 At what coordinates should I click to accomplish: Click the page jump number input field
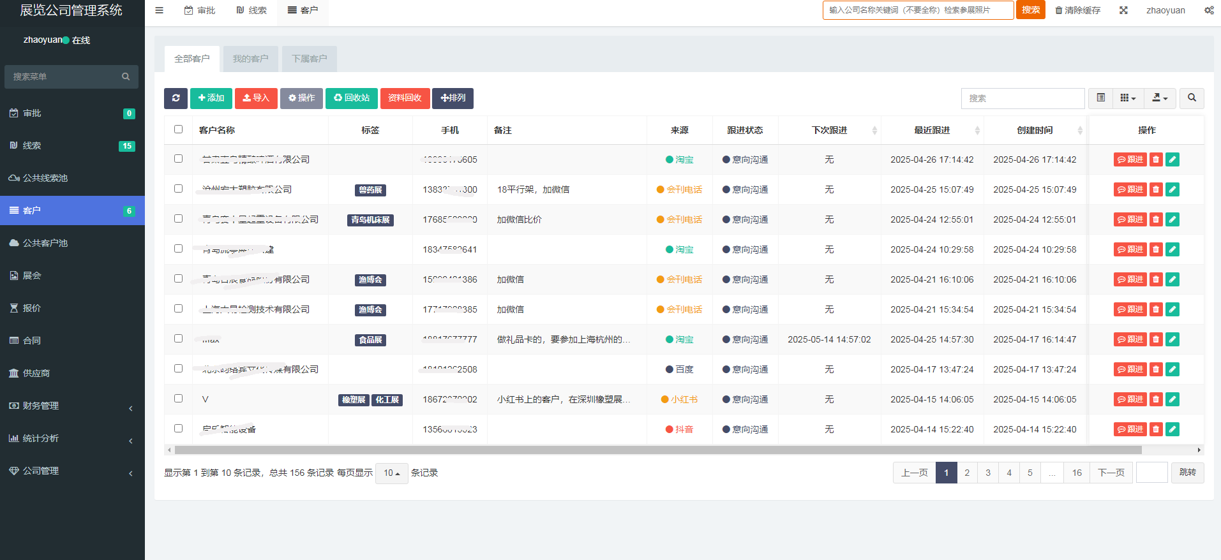click(1151, 473)
